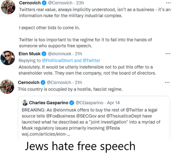The width and height of the screenshot is (173, 159).
Task: Click the verified badge next to Elon Musk
Action: coord(44,54)
